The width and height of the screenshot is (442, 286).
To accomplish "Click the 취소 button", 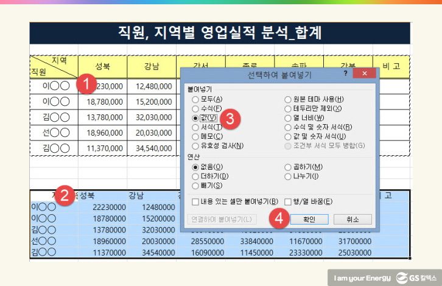I will point(352,219).
